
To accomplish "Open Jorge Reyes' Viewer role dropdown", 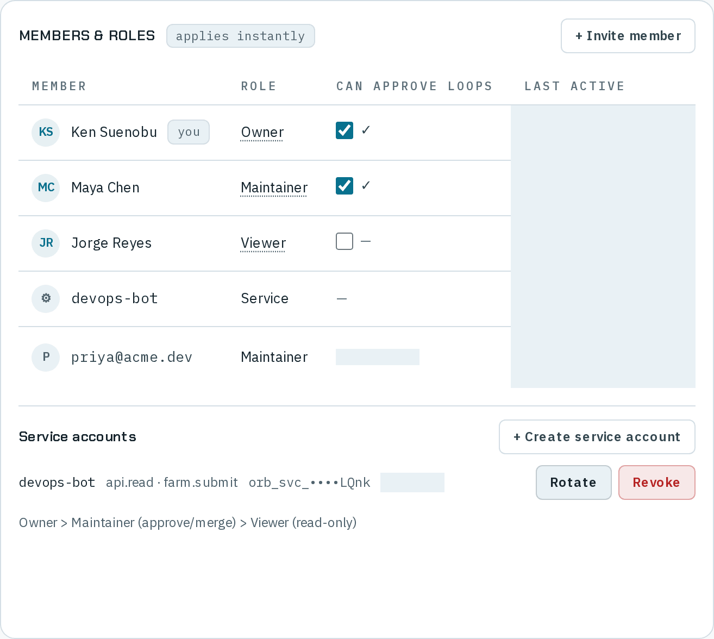I will pos(263,243).
